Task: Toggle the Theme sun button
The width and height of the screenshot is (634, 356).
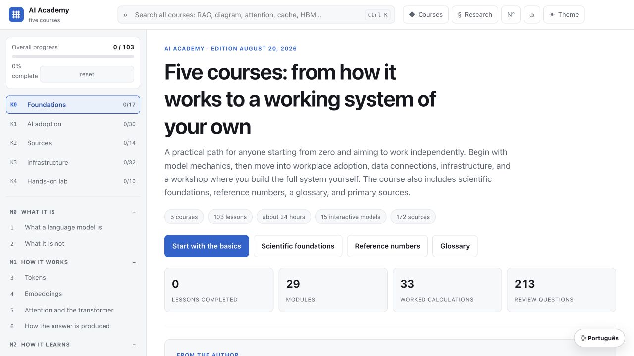Action: tap(564, 15)
